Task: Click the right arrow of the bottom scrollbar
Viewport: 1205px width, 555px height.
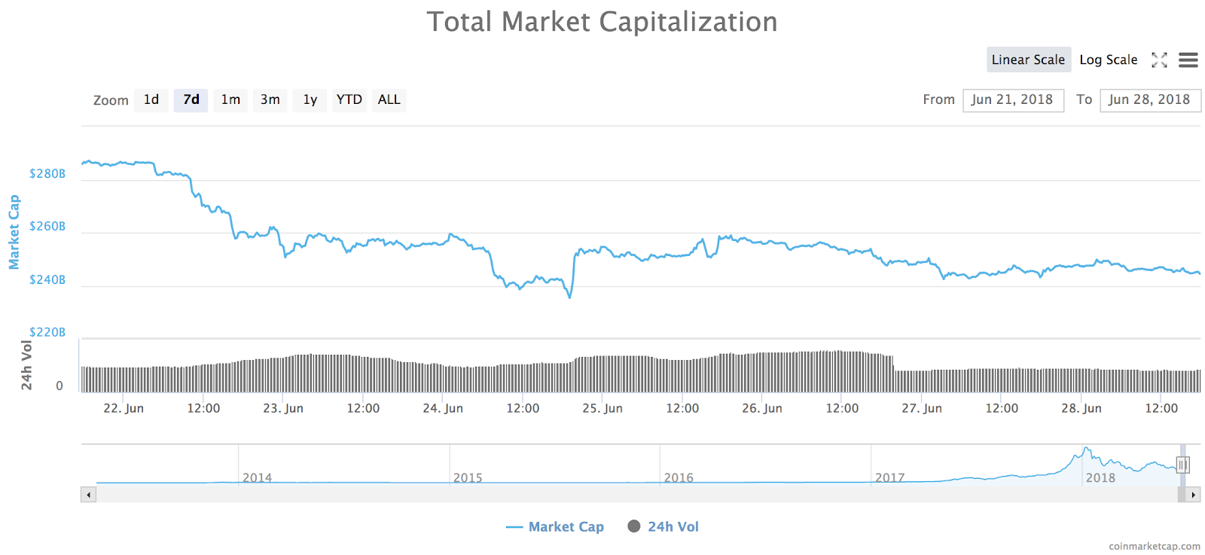Action: pos(1194,495)
